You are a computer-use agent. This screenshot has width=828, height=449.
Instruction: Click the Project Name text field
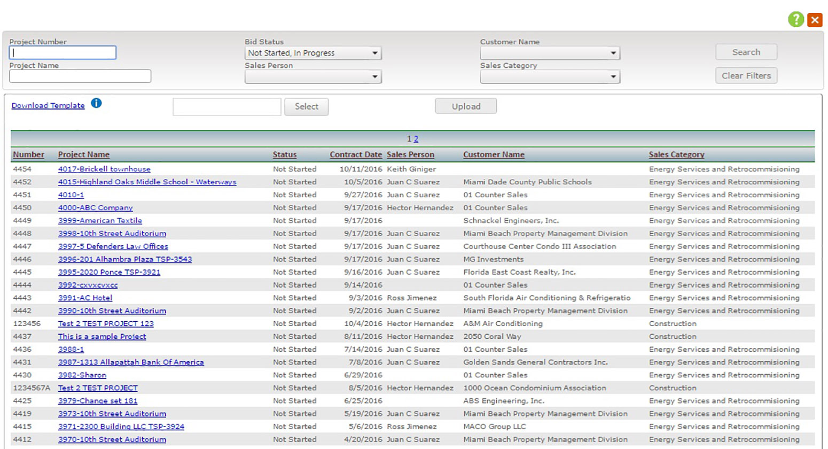[80, 76]
